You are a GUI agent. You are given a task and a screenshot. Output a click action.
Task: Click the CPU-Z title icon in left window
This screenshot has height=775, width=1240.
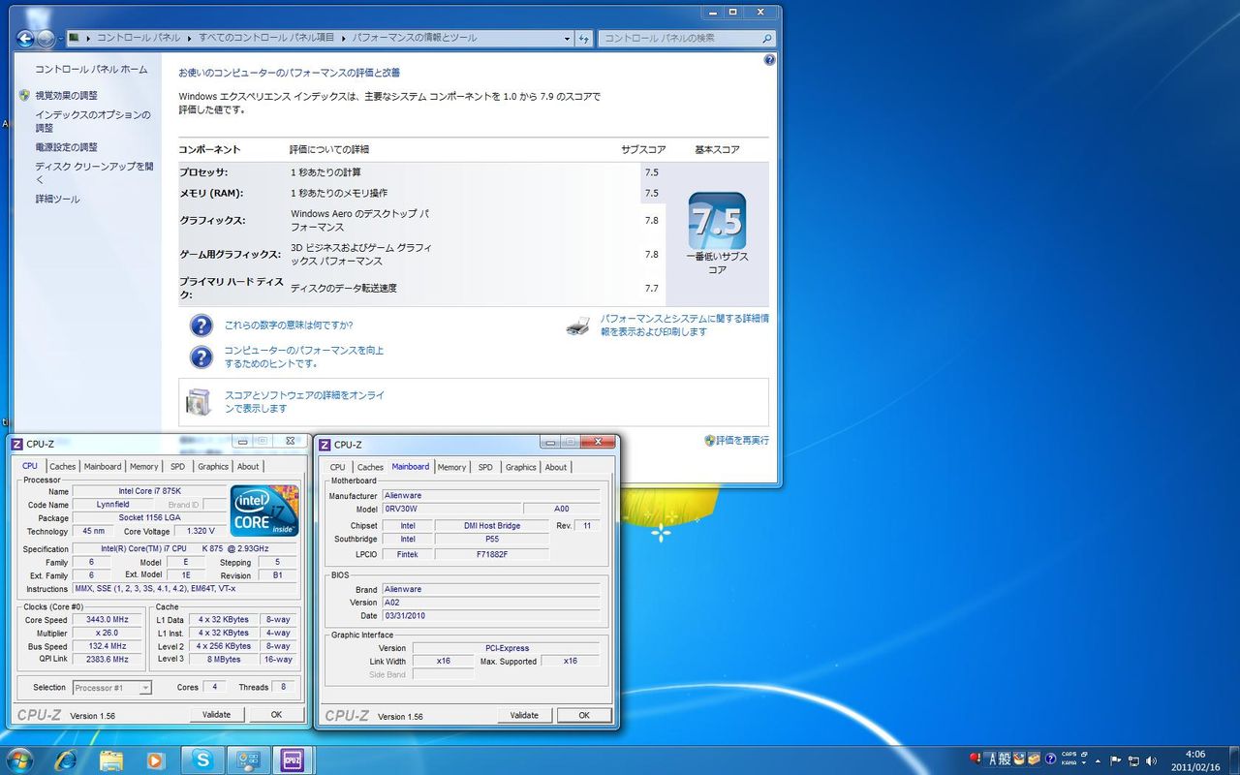click(x=15, y=444)
